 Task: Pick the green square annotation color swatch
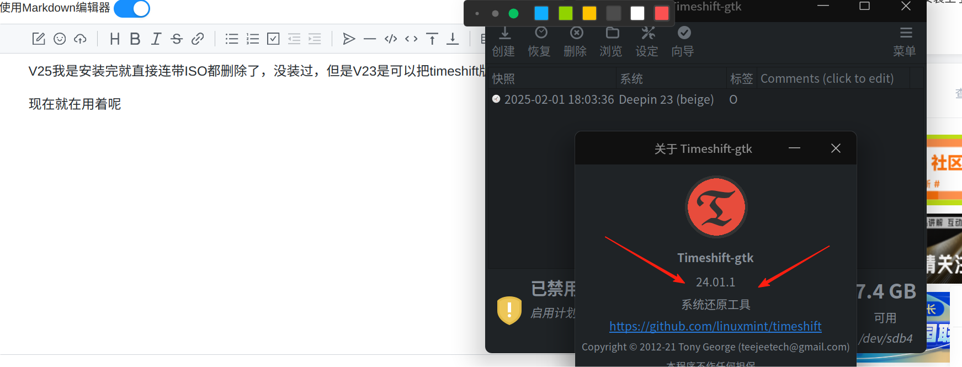pyautogui.click(x=566, y=13)
